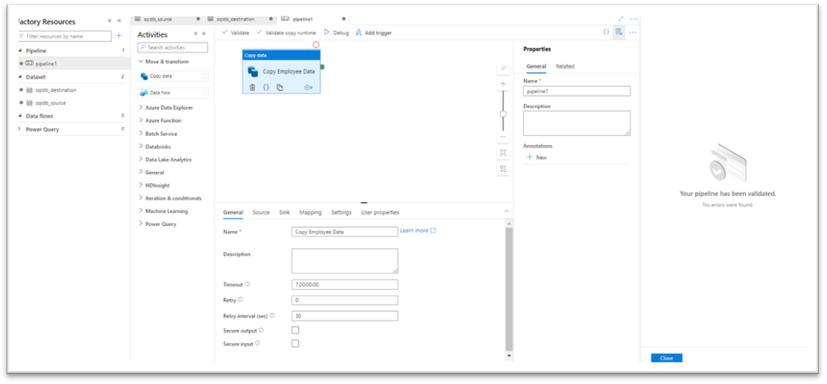Switch to User properties tab

pyautogui.click(x=379, y=212)
